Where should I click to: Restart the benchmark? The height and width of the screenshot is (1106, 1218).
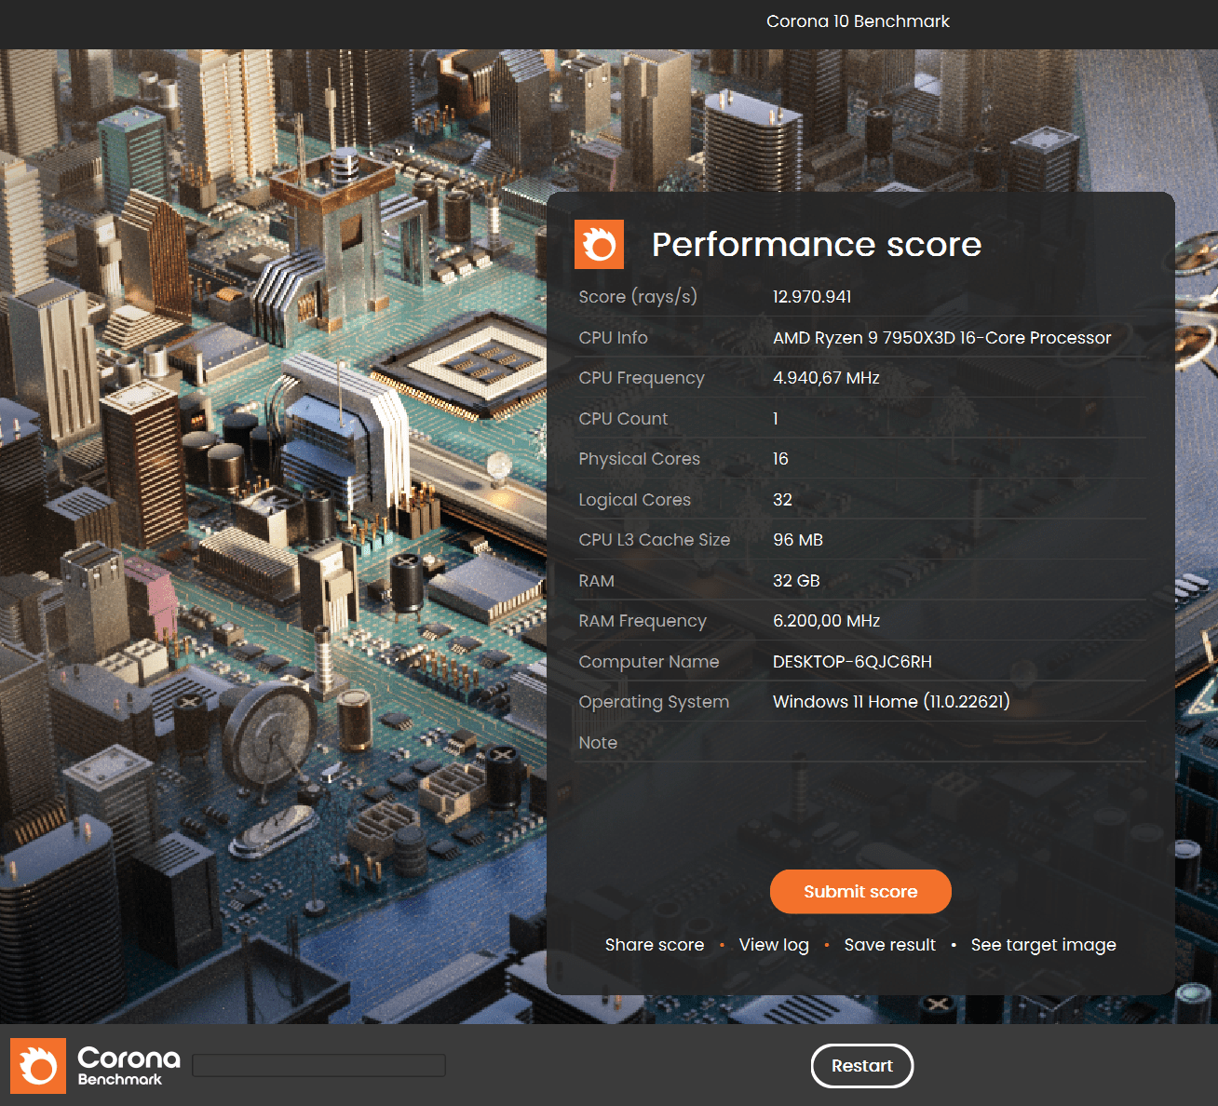point(861,1066)
